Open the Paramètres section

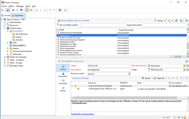coord(63,75)
